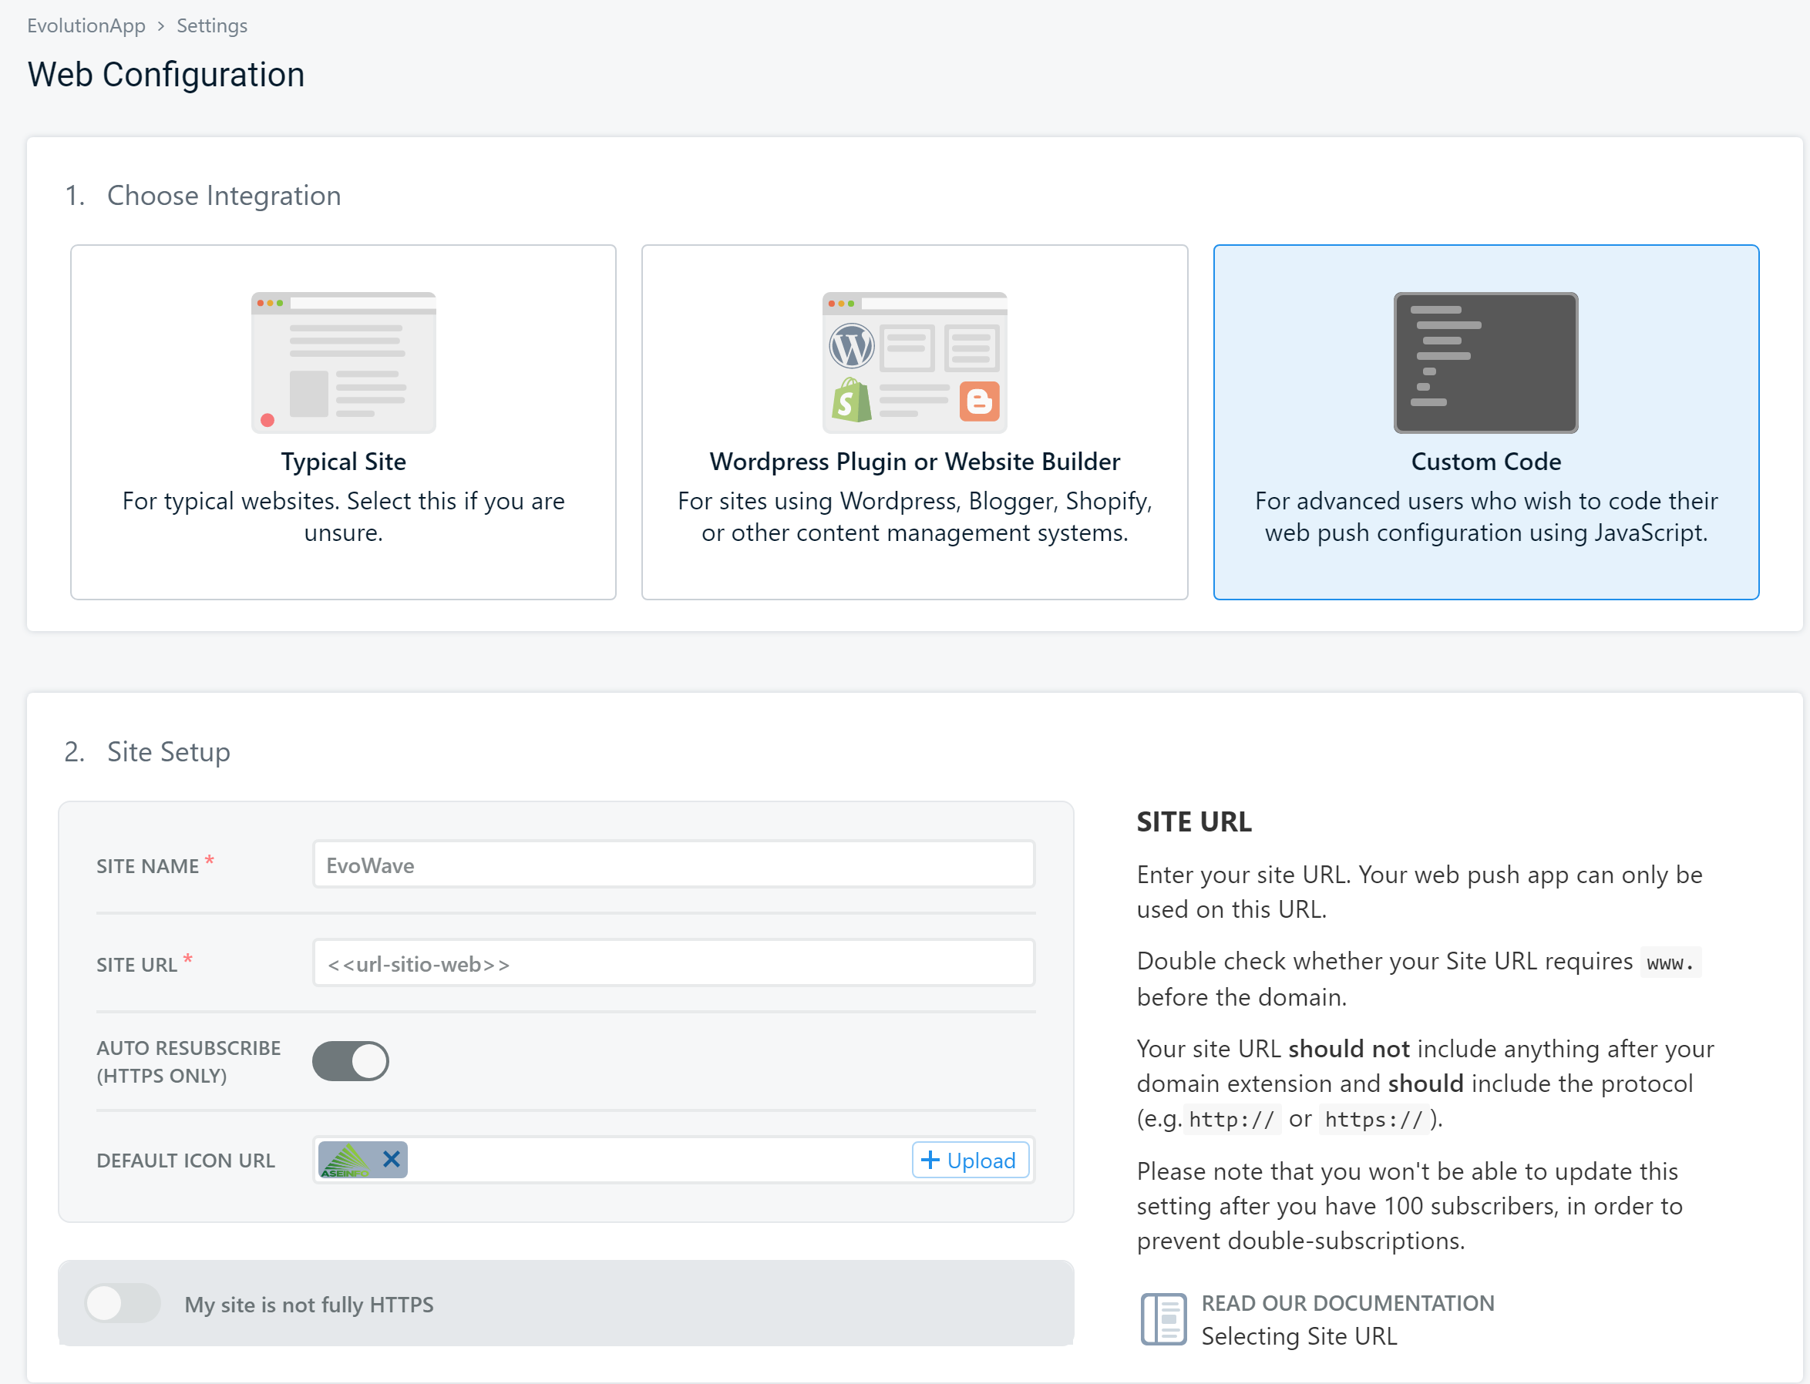
Task: Click the Custom Code terminal illustration
Action: (x=1485, y=362)
